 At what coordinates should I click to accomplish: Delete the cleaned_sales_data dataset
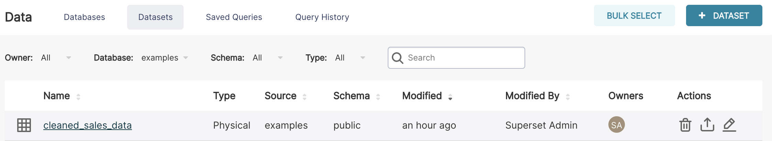pos(685,125)
